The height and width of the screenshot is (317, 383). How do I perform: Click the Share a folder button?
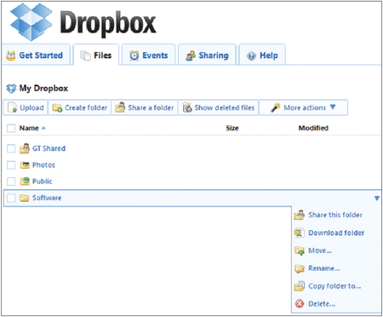click(x=145, y=107)
